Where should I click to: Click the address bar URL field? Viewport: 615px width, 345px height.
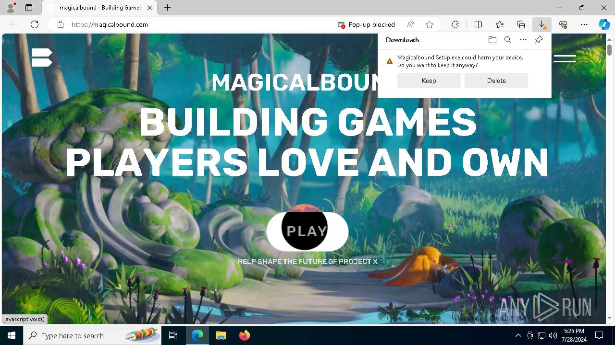coord(202,24)
